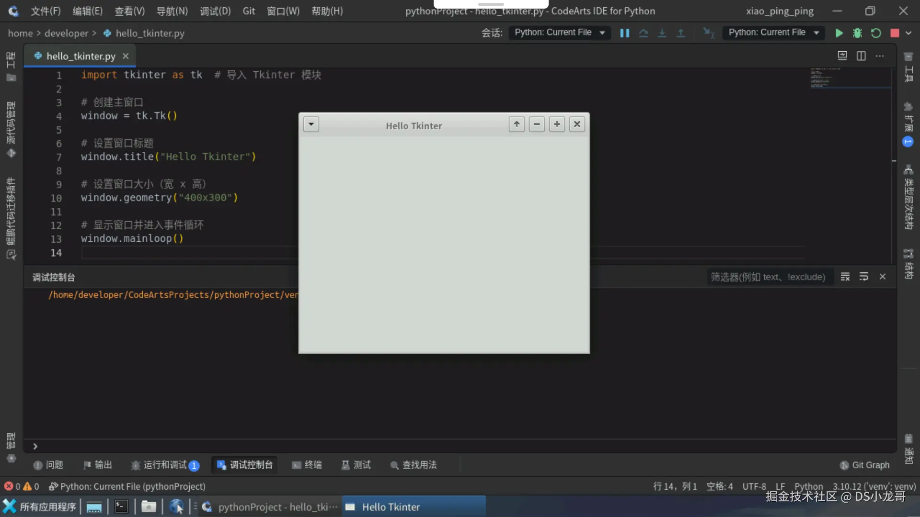Open the 运行和调试 panel tab
The width and height of the screenshot is (920, 517).
165,465
